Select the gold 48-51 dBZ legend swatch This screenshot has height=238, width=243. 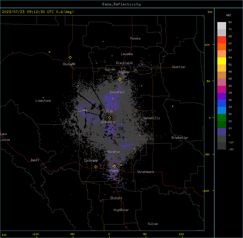(222, 68)
